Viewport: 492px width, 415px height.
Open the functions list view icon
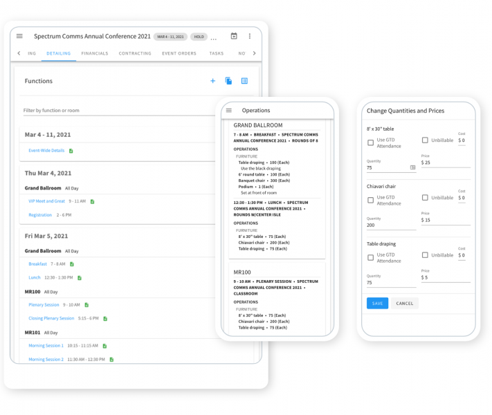tap(244, 81)
